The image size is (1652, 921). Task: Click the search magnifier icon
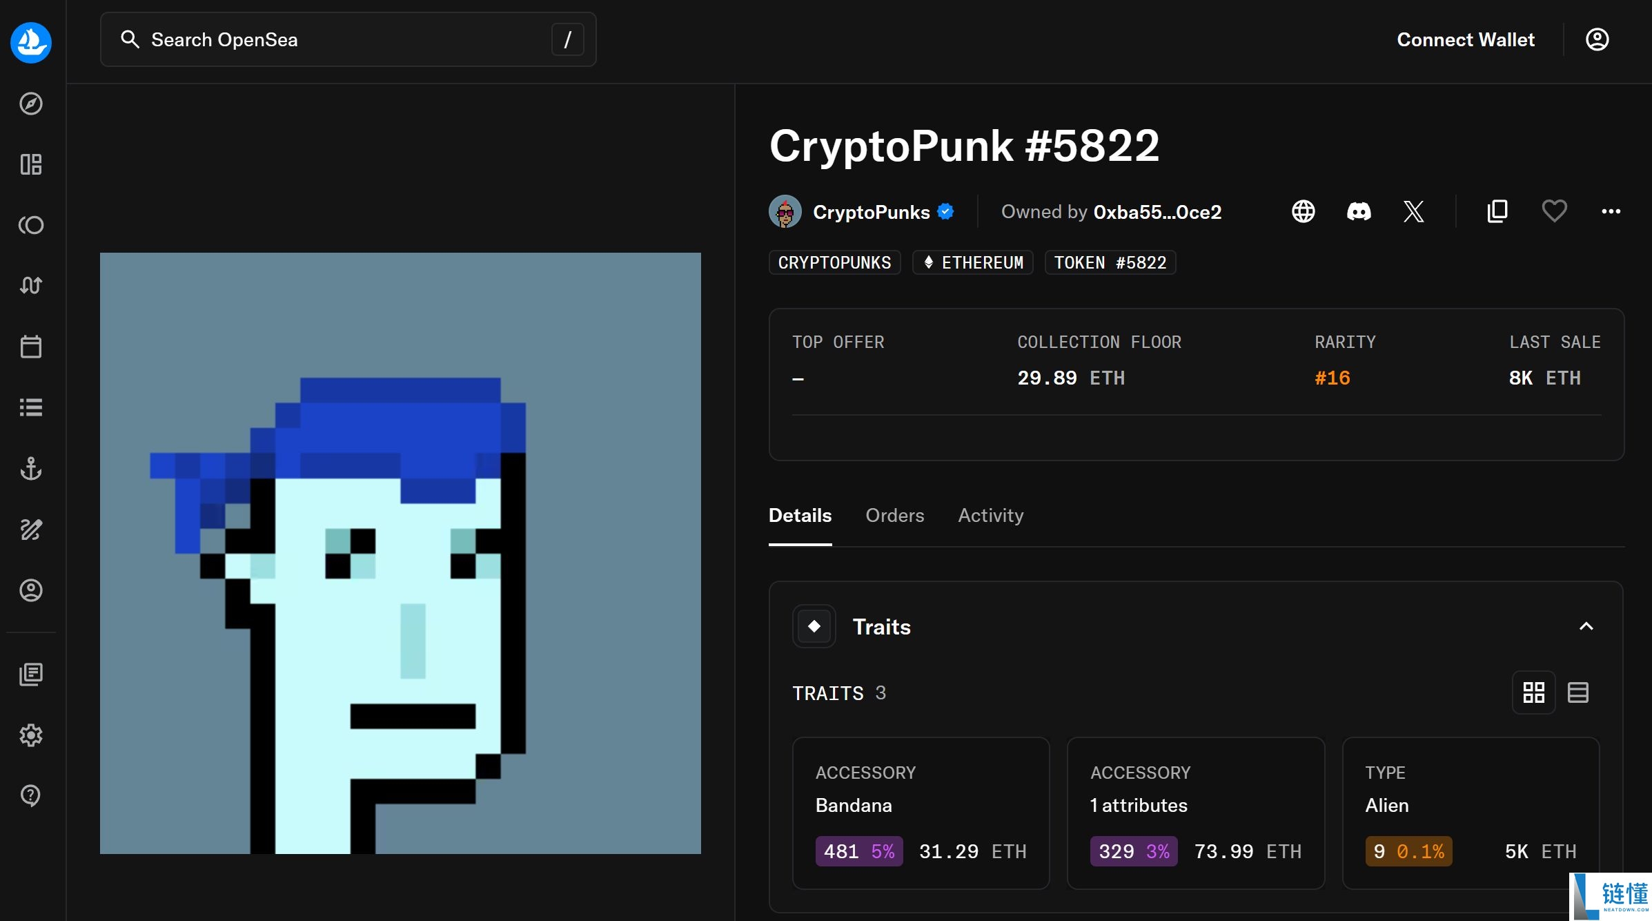pos(130,39)
